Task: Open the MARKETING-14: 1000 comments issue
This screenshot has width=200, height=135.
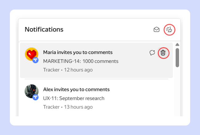Action: coord(81,61)
